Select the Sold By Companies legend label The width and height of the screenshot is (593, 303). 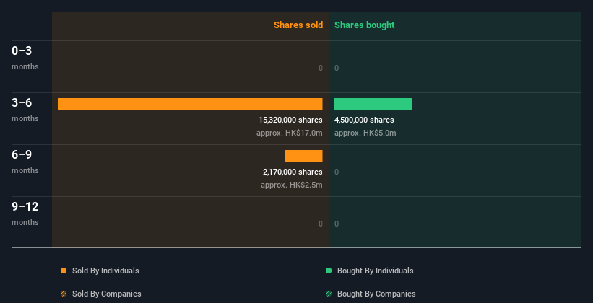pyautogui.click(x=107, y=294)
